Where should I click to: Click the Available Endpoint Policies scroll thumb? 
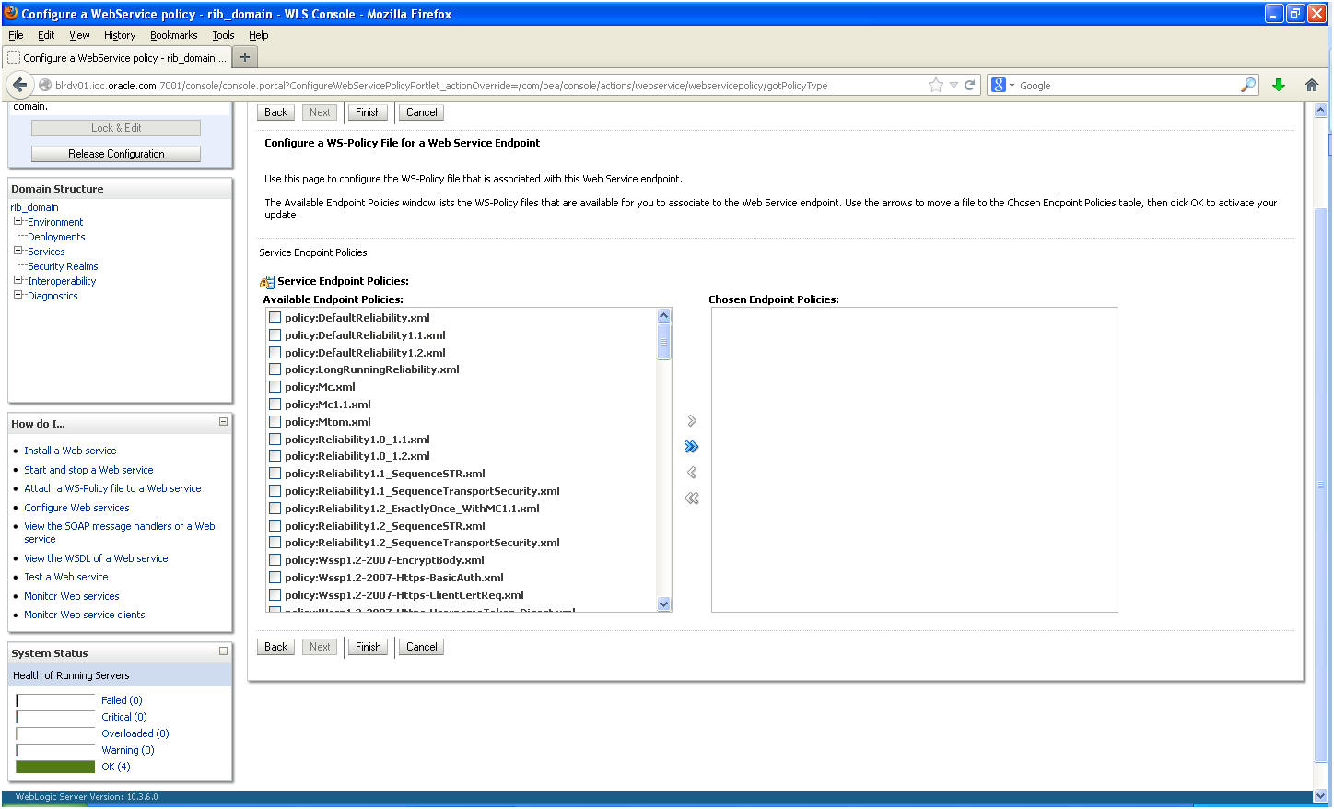(x=663, y=341)
